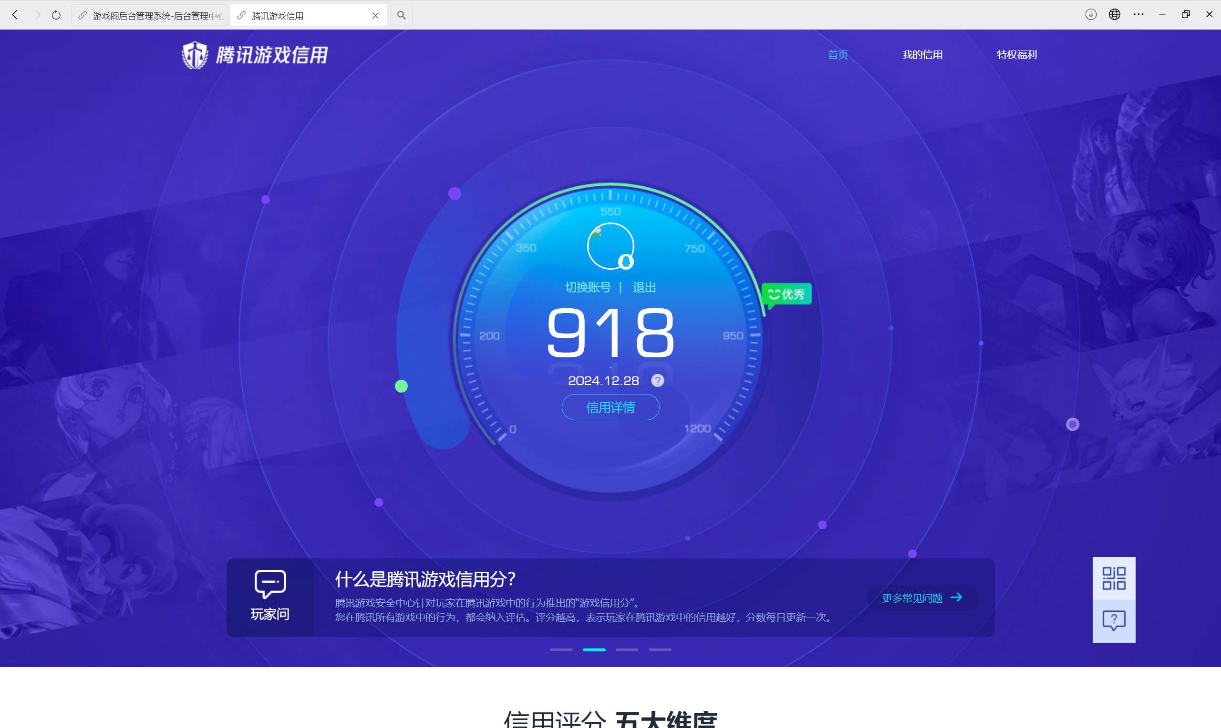
Task: Open the help tooltip beside date 2024.12.28
Action: point(658,380)
